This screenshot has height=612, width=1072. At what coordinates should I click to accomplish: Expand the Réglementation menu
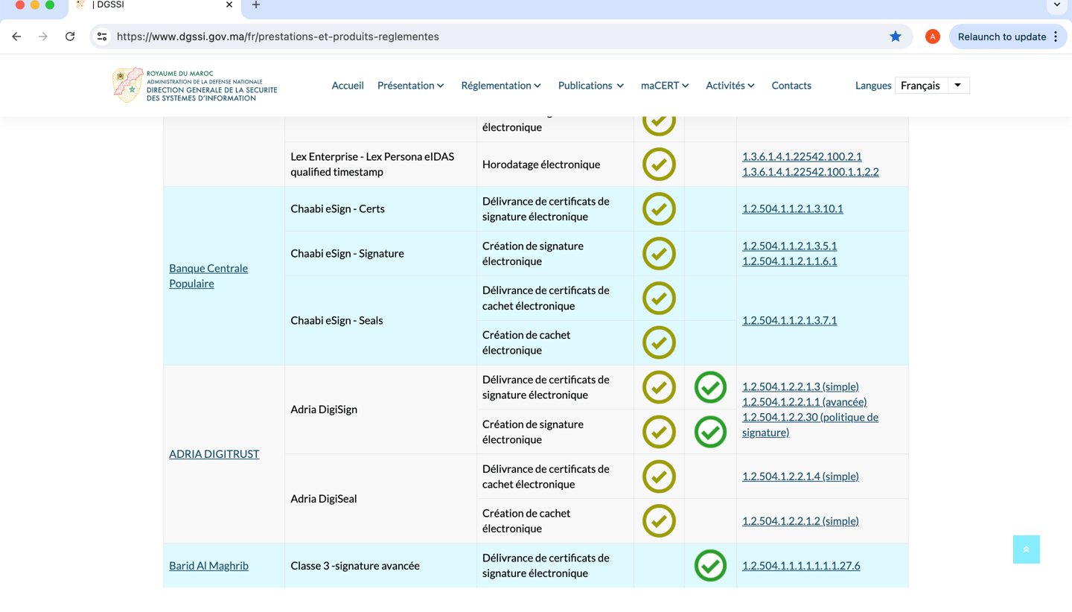501,86
